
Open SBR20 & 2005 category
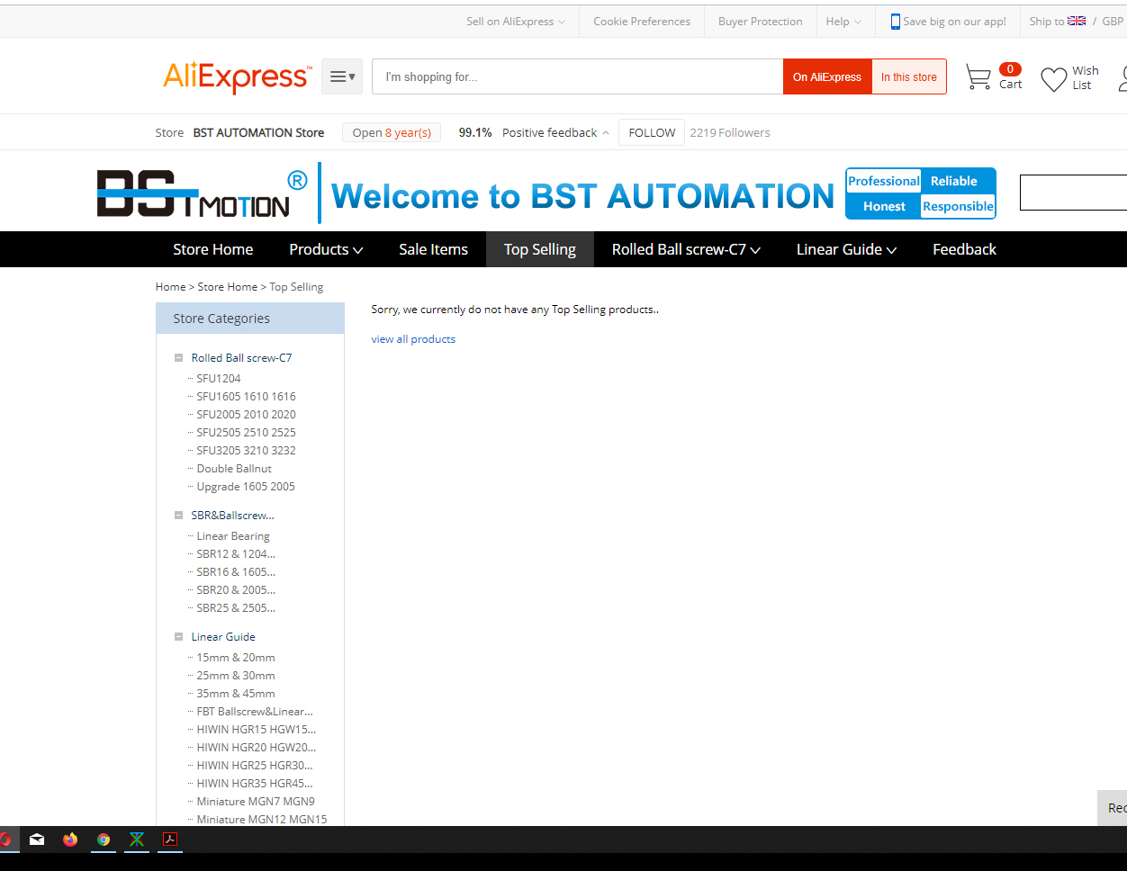click(236, 590)
